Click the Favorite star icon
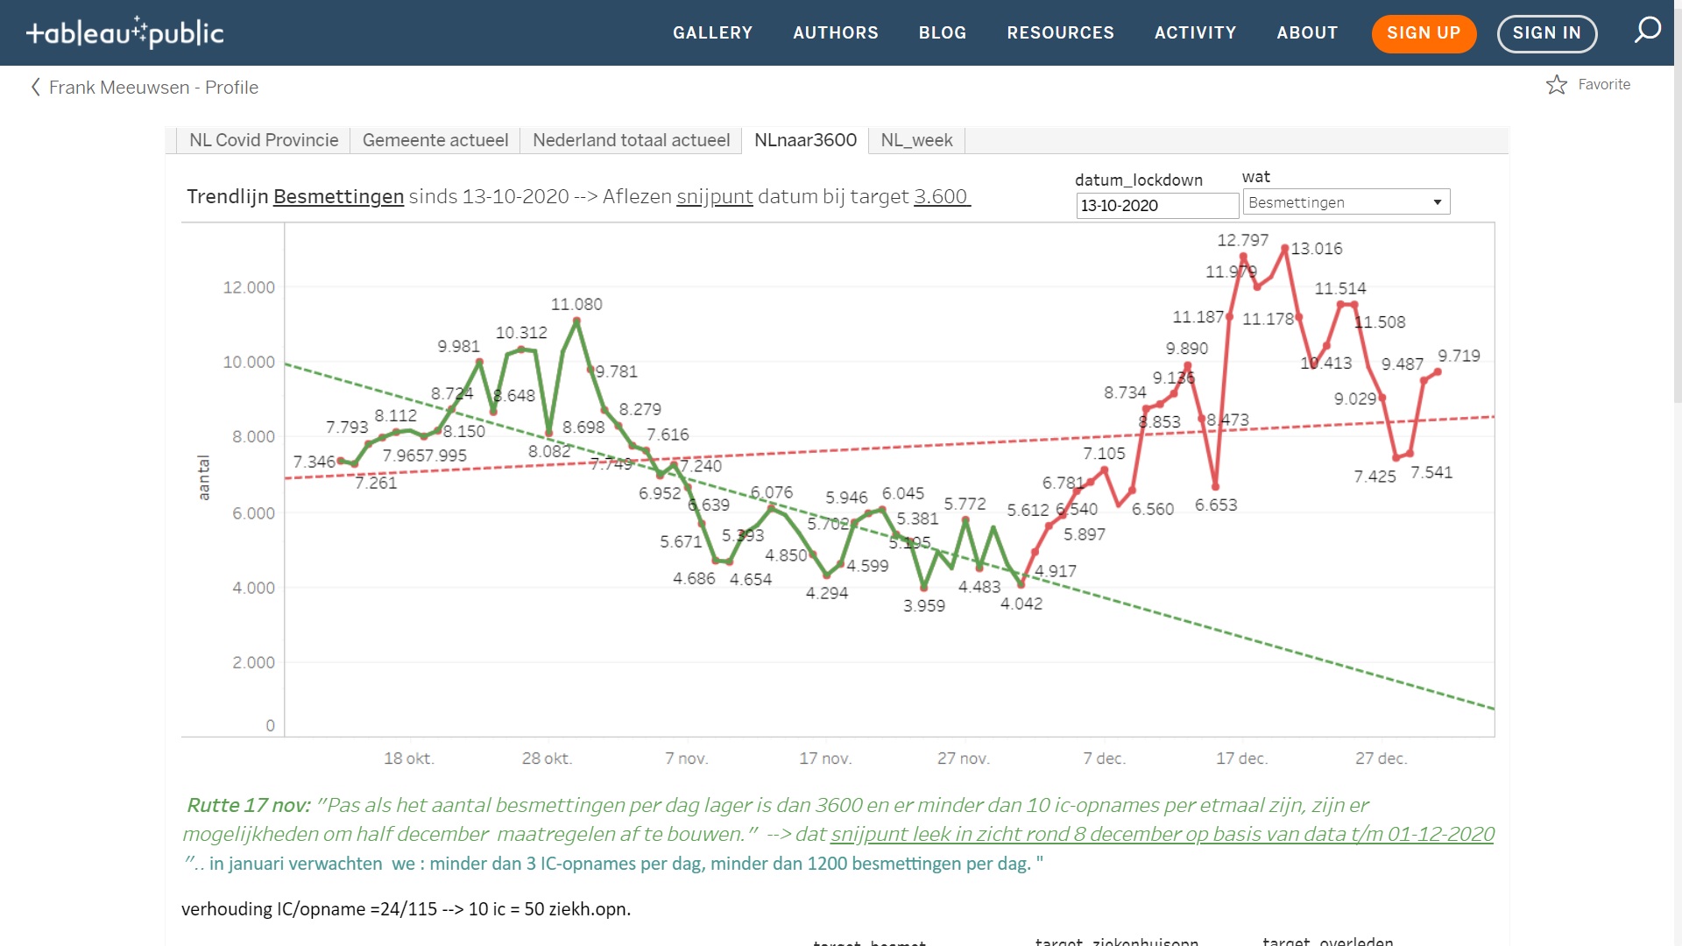1682x946 pixels. [1556, 85]
